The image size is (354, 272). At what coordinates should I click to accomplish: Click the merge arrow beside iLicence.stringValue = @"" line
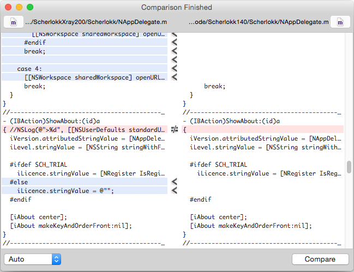coord(175,190)
